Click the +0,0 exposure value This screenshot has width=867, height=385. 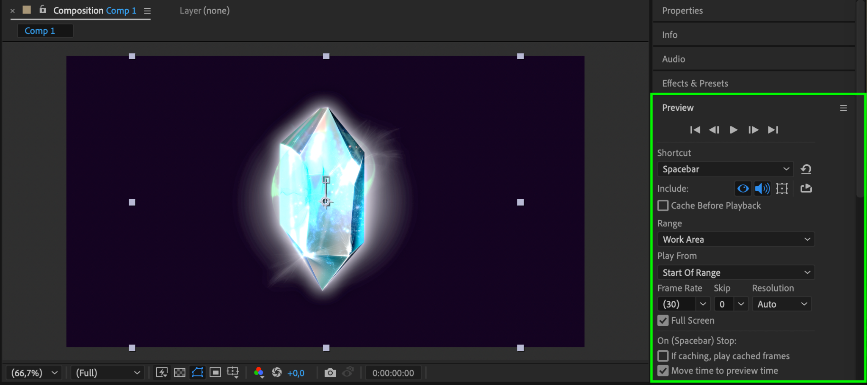tap(296, 373)
